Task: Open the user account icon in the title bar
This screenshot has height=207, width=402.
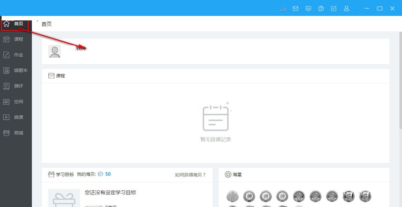Action: point(346,9)
